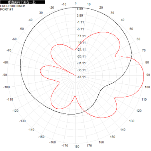Select the -60 degree angle label

pos(14,39)
